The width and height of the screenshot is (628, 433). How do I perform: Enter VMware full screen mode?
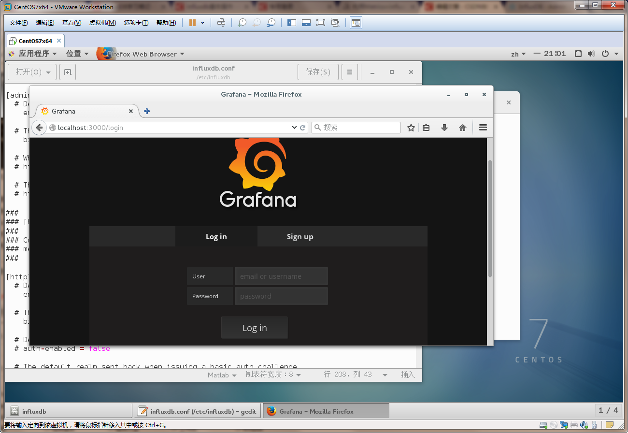pos(320,23)
